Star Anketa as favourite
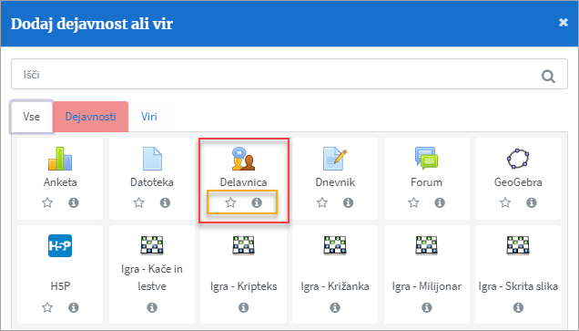 point(47,202)
